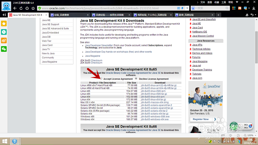
Task: Click into the 搜索 search field
Action: click(x=211, y=8)
